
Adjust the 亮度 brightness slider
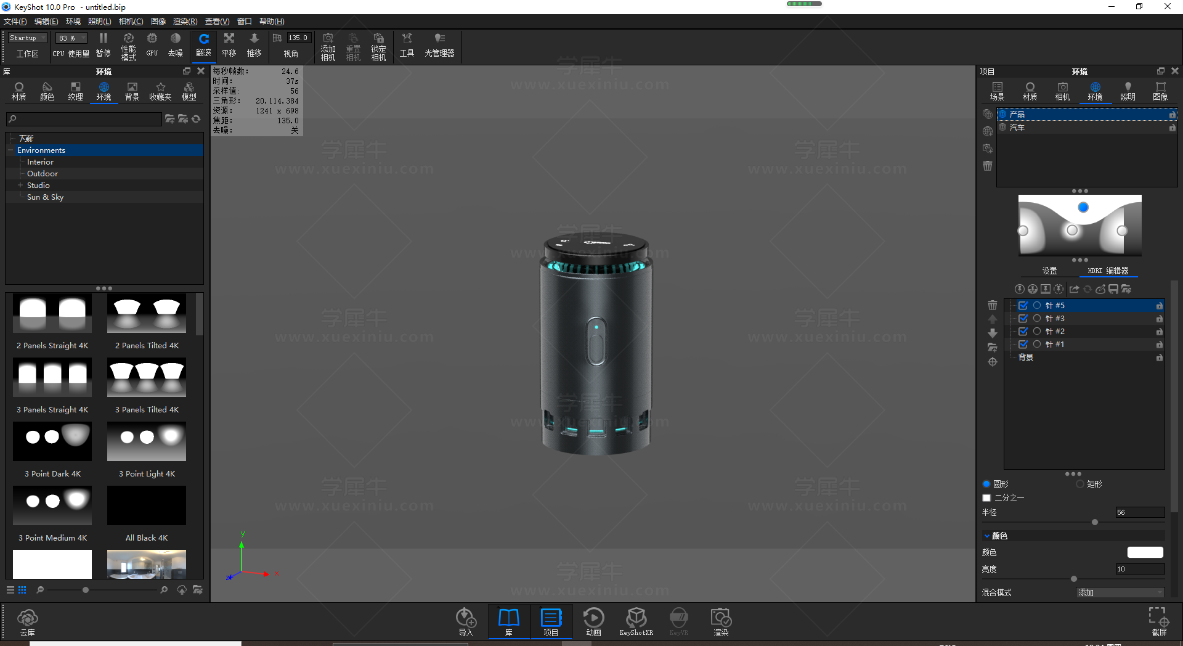point(1074,579)
